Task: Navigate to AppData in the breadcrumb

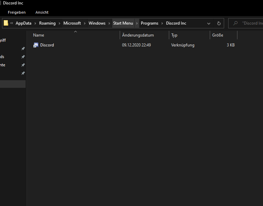Action: tap(24, 23)
